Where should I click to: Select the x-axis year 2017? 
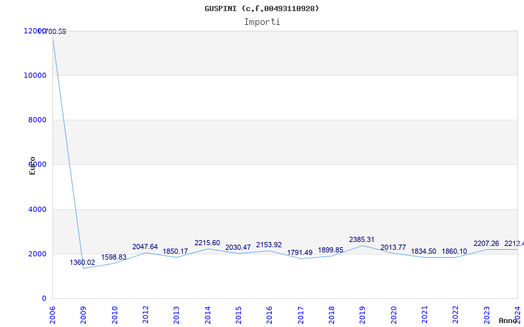pyautogui.click(x=301, y=315)
